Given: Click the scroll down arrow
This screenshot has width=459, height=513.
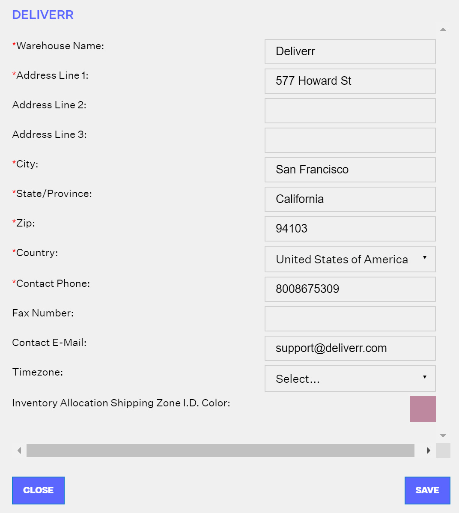Looking at the screenshot, I should pos(443,435).
